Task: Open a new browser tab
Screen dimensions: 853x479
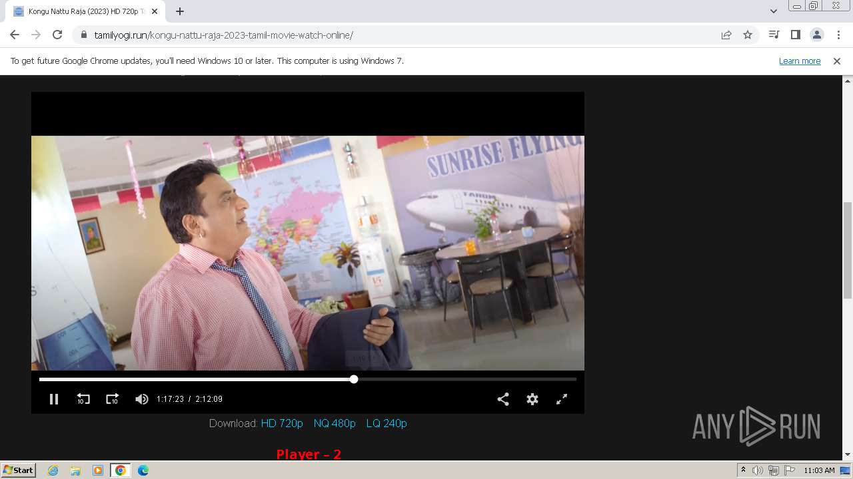Action: (180, 11)
